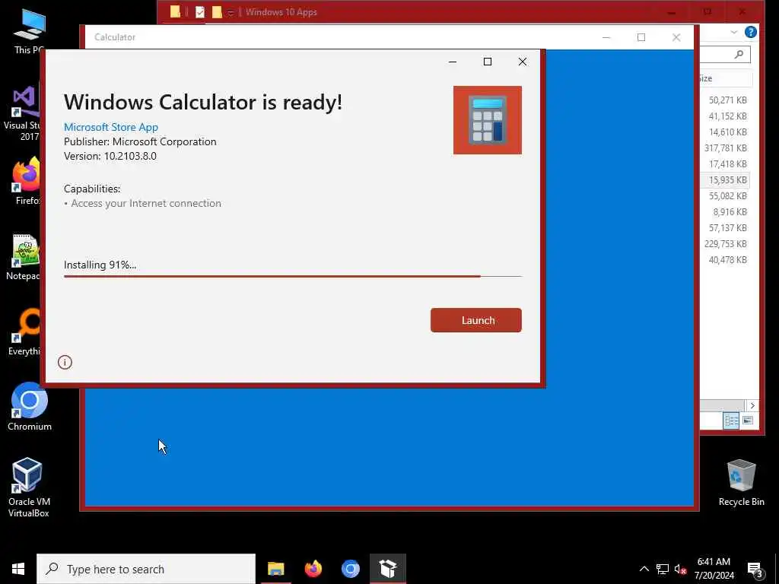Open Oracle VM VirtualBox desktop shortcut
This screenshot has width=779, height=584.
click(x=28, y=487)
